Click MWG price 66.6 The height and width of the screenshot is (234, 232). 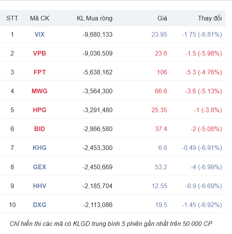(161, 91)
